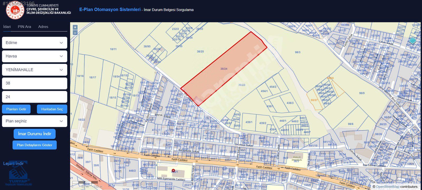Open the Plan seçiniz dropdown

click(35, 121)
